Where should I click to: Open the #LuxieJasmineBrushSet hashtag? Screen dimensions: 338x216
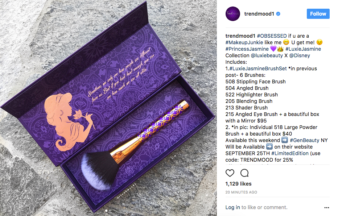258,68
